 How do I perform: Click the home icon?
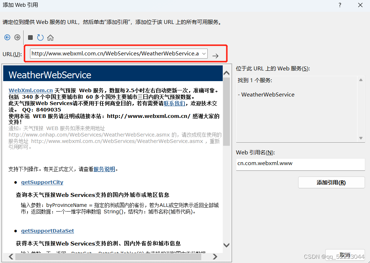tap(50, 37)
